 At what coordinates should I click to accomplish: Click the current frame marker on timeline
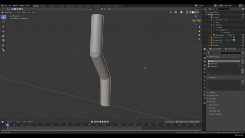point(7,125)
